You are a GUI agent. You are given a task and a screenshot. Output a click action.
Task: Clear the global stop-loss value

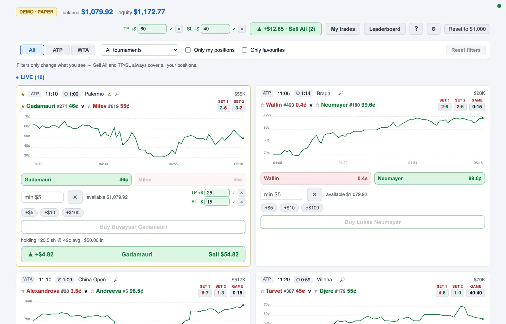click(x=242, y=29)
